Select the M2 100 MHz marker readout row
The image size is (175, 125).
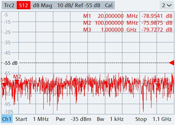pyautogui.click(x=127, y=23)
